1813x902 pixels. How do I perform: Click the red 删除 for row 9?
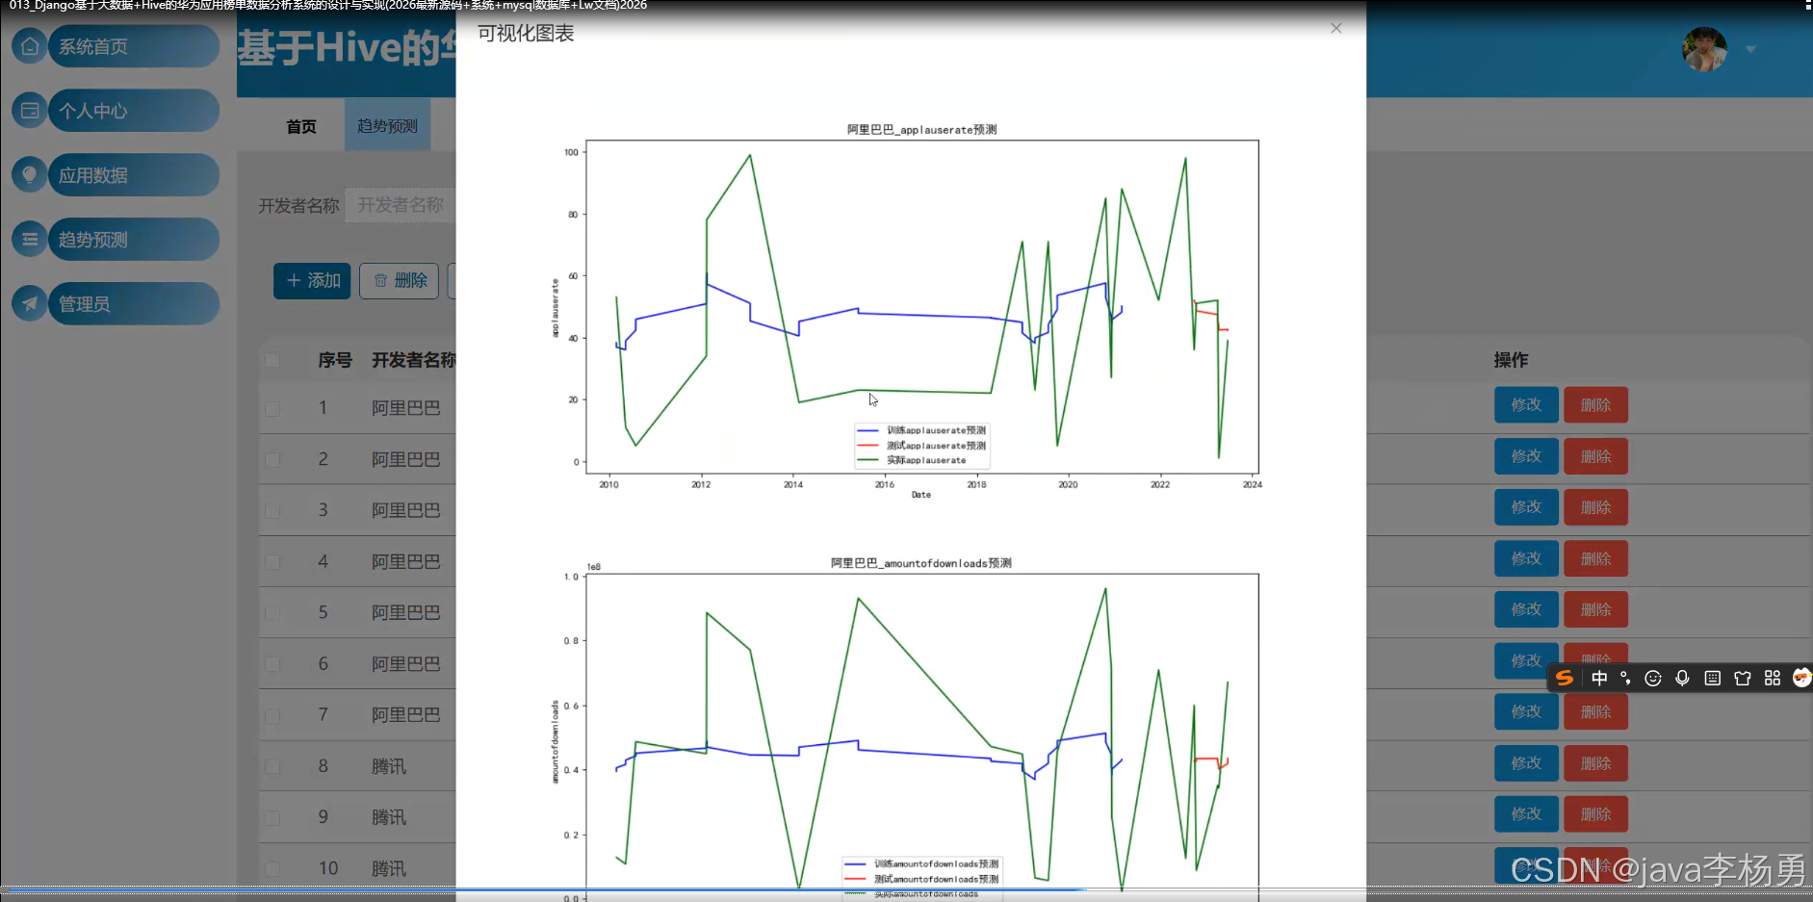1595,814
